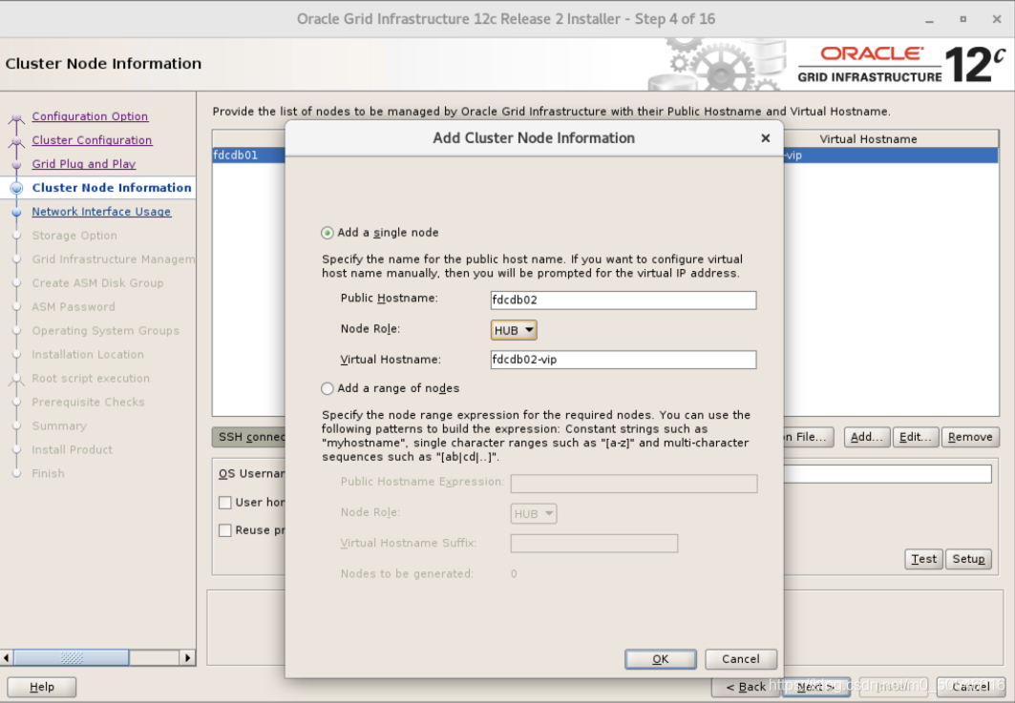Select the Add a range of nodes option
Viewport: 1015px width, 703px height.
tap(327, 388)
